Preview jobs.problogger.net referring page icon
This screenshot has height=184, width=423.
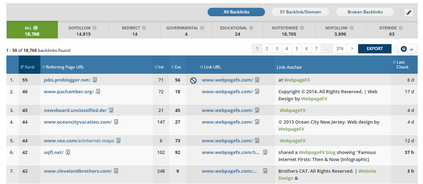pos(95,79)
